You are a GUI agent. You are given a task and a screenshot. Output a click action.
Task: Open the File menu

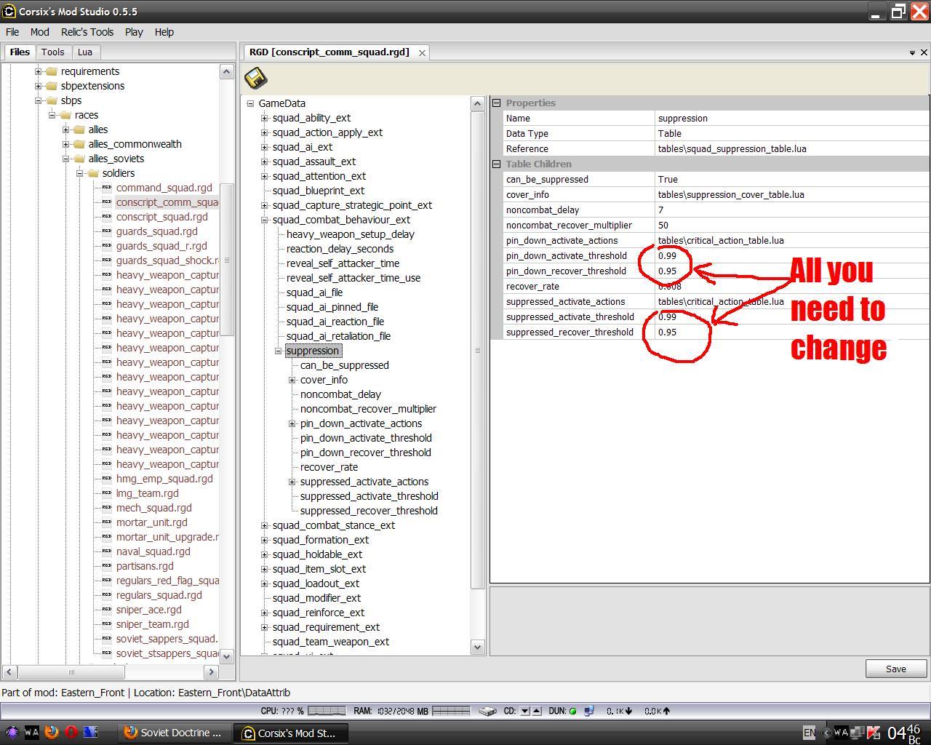tap(12, 32)
